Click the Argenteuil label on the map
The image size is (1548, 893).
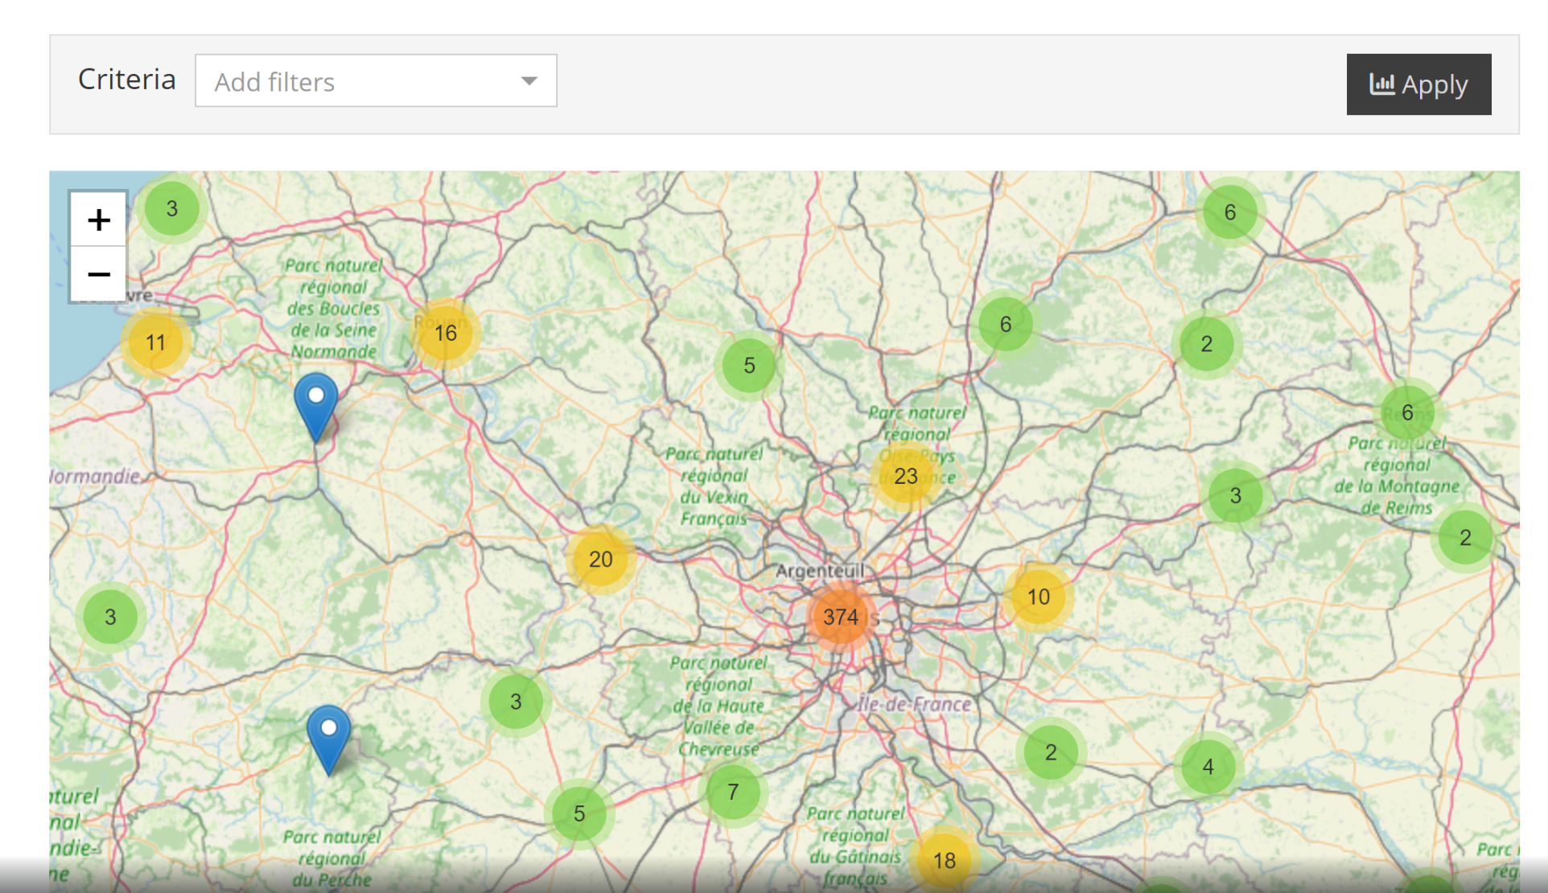[x=819, y=571]
